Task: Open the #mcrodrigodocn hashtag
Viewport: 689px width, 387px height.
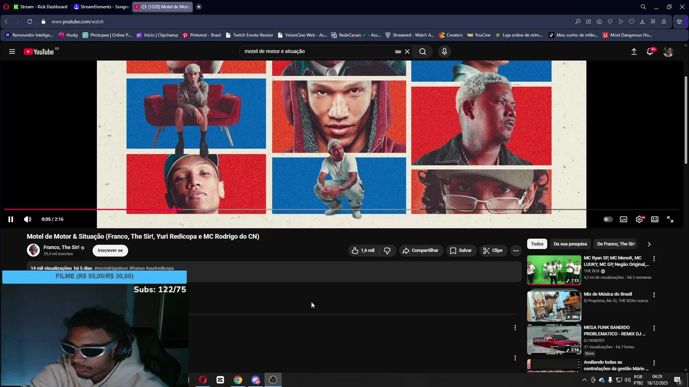Action: tap(111, 268)
